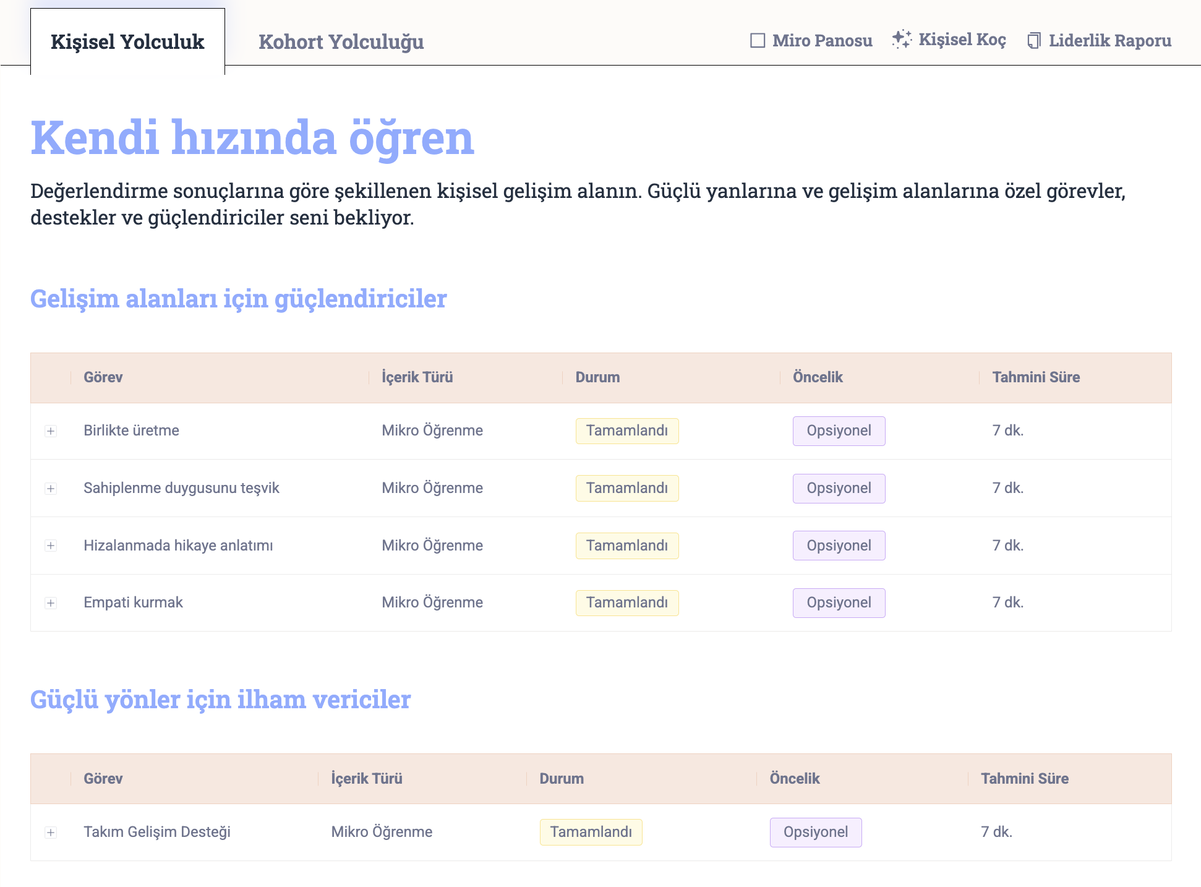The image size is (1201, 887).
Task: Sort by Öncelik column in first table
Action: (x=818, y=377)
